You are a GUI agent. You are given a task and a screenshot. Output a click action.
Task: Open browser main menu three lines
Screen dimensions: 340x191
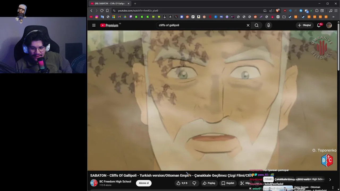point(336,11)
